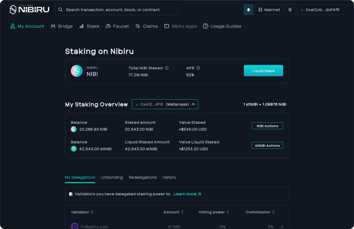Expand the Polkachu.com row chevron

[x=282, y=227]
